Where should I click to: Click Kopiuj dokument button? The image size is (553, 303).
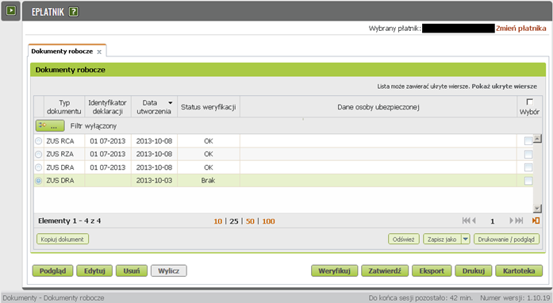[x=63, y=240]
